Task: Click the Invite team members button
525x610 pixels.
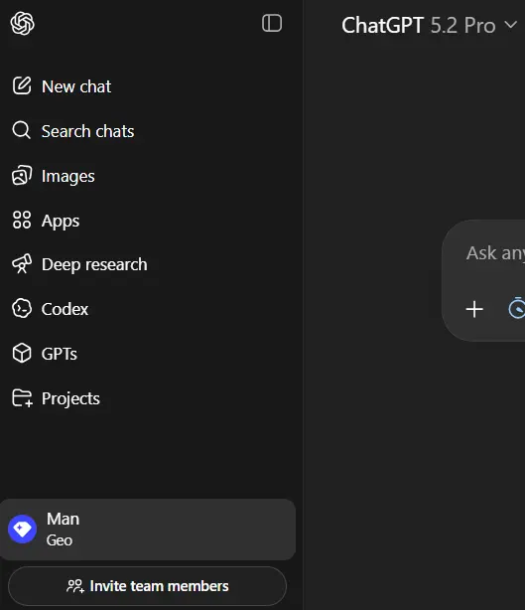Action: [147, 586]
